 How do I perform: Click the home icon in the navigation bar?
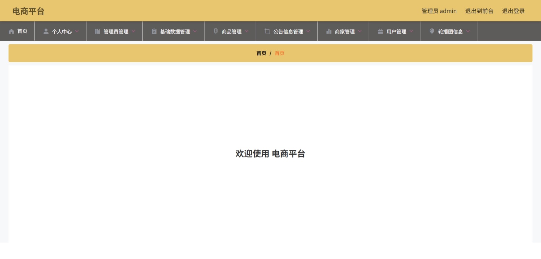[11, 31]
